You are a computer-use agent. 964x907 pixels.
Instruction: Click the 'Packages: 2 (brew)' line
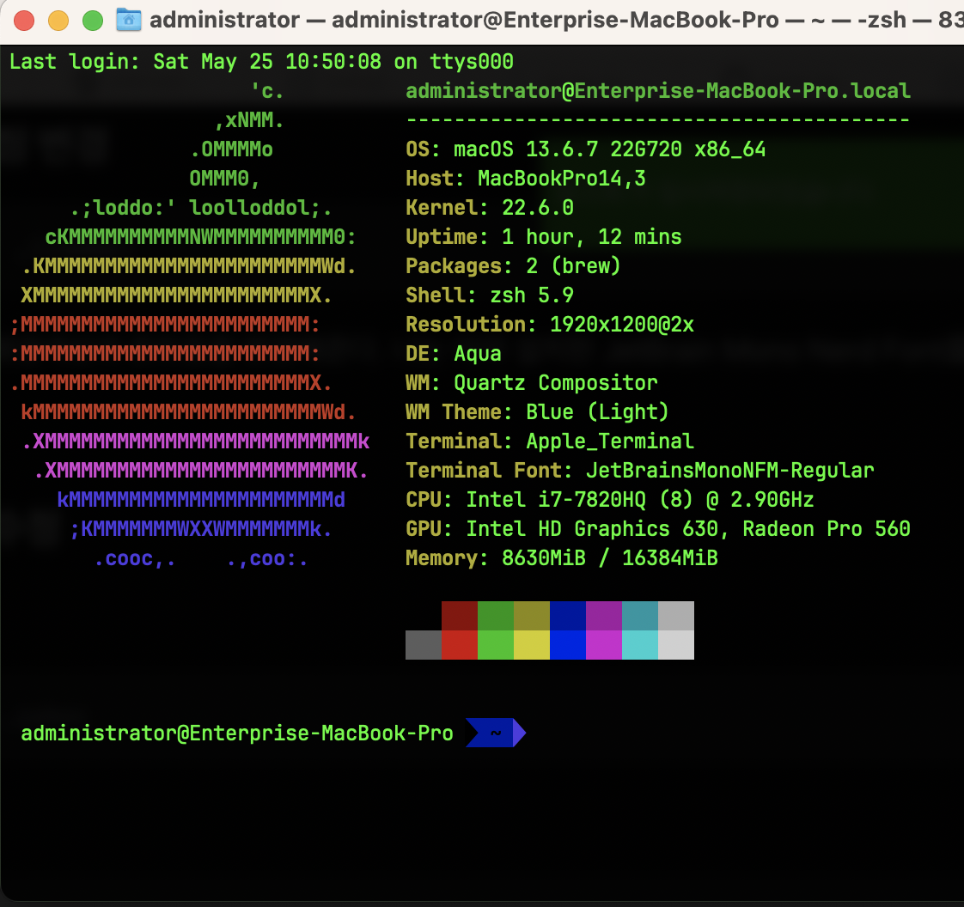(513, 266)
